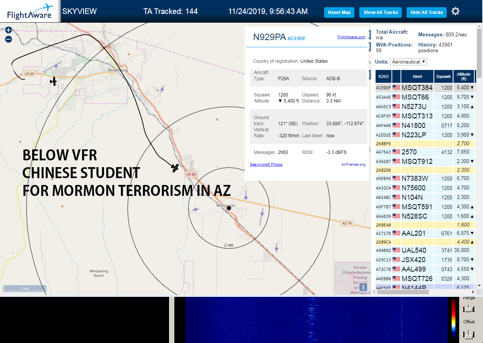This screenshot has height=343, width=483.
Task: Click the US flag in AAL201 row
Action: click(396, 233)
